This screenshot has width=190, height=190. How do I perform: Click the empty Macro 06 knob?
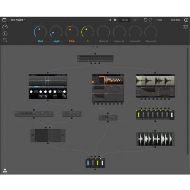[119, 32]
